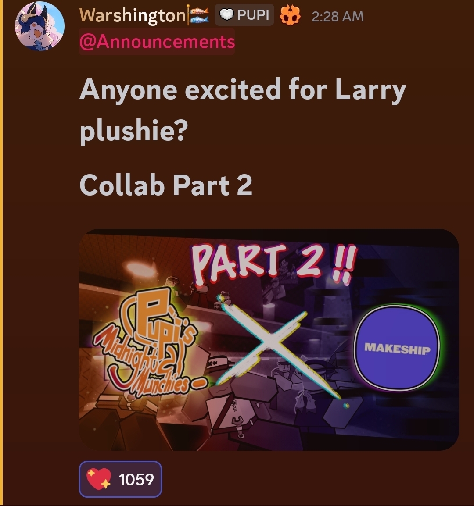Click the Collab Part 2 heading text

click(166, 185)
